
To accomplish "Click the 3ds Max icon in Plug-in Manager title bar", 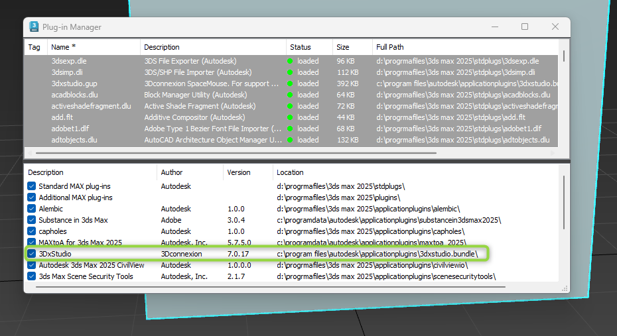I will (x=34, y=27).
